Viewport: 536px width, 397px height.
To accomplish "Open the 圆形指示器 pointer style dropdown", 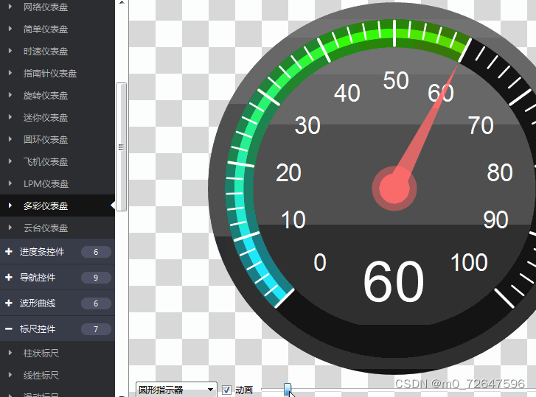I will (x=176, y=390).
